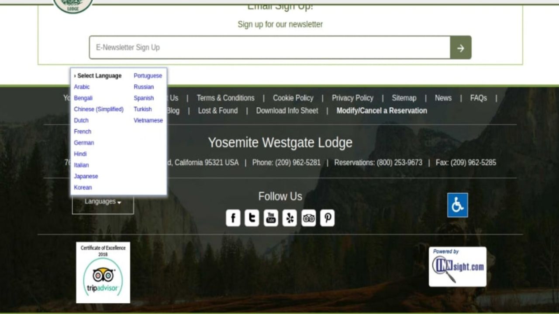Pick Chinese (Simplified) language option

(x=99, y=109)
